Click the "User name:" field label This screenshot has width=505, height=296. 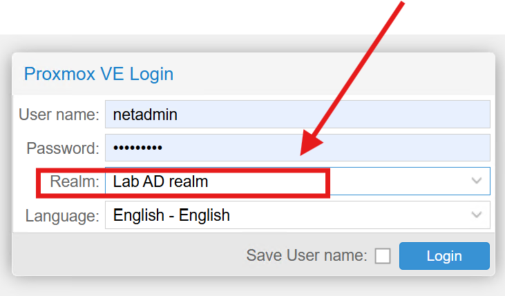(59, 115)
